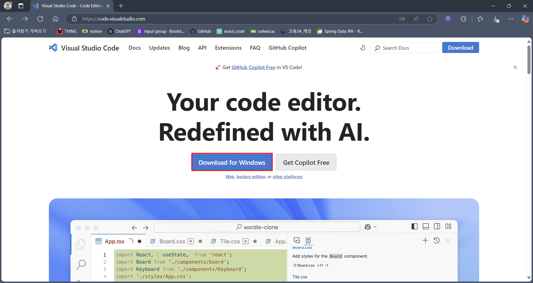
Task: Open the Settings and more ellipsis menu
Action: tap(511, 19)
